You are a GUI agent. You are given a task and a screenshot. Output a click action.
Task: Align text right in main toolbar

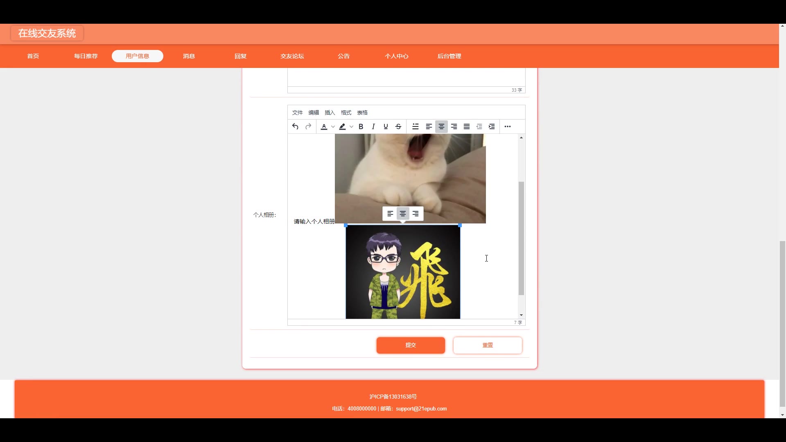454,126
